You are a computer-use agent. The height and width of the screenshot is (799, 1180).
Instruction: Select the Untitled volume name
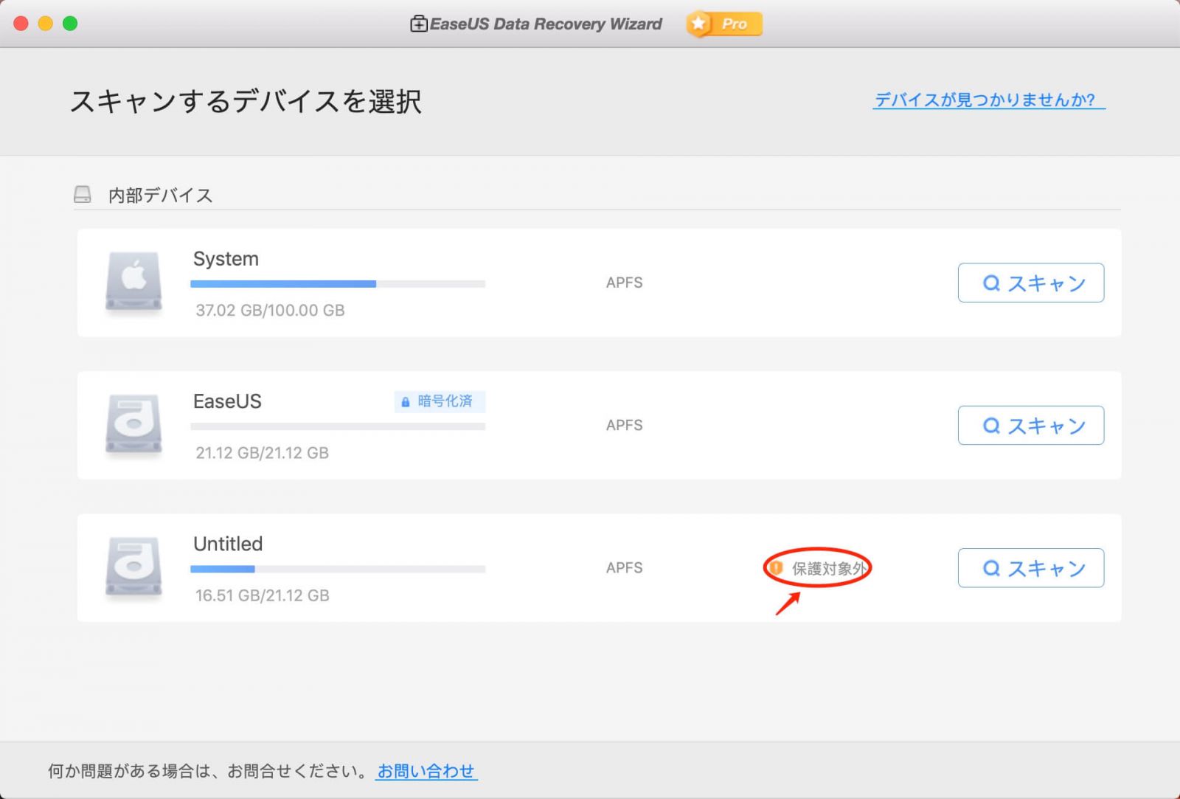(x=228, y=544)
